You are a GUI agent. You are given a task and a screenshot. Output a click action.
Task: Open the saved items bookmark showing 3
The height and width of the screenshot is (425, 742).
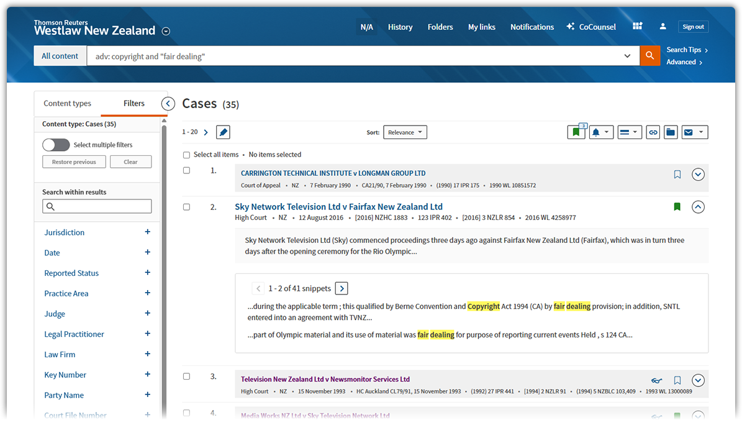pos(576,132)
